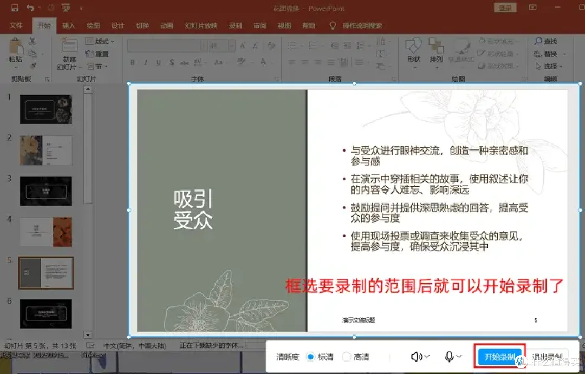Switch to the Design (设计) tab
Image resolution: width=585 pixels, height=374 pixels.
pyautogui.click(x=118, y=25)
